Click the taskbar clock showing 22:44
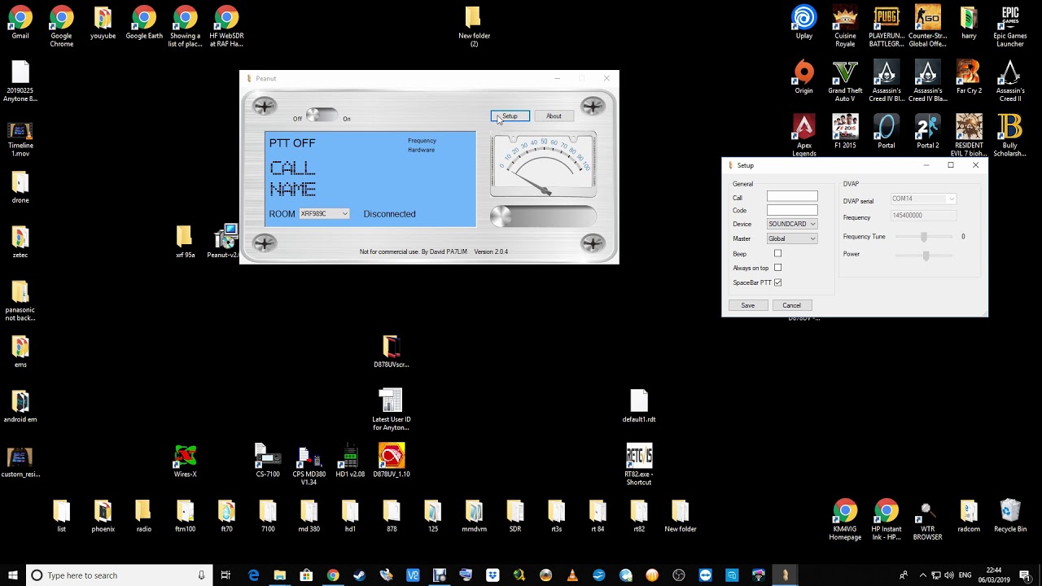 992,575
